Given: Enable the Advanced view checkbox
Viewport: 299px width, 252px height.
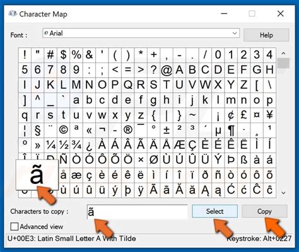Looking at the screenshot, I should [15, 227].
